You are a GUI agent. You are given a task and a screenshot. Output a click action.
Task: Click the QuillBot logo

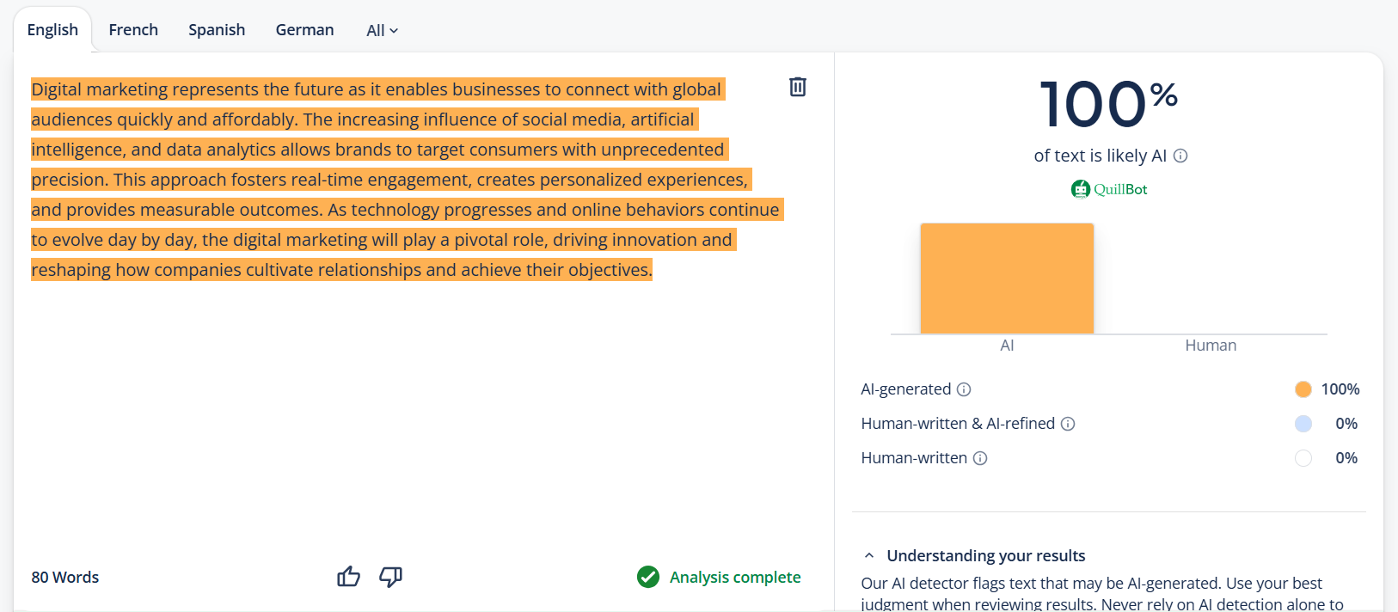tap(1109, 189)
